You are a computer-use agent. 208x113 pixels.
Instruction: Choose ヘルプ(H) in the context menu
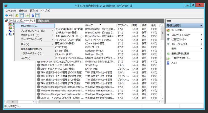click(35, 58)
